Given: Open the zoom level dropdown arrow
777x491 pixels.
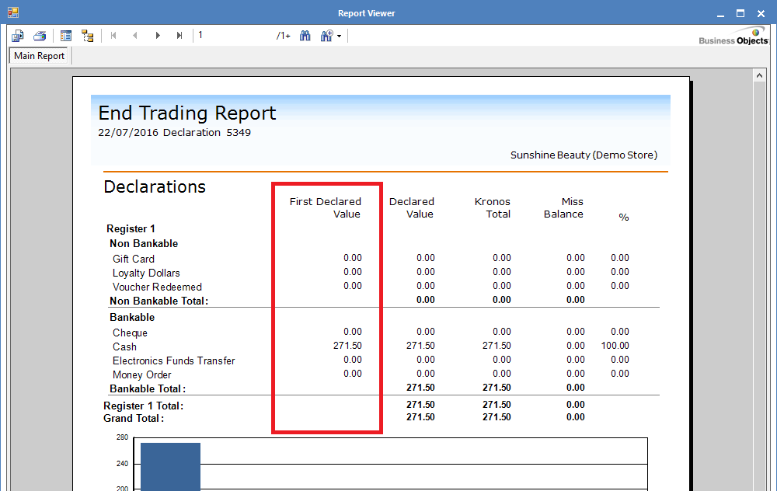Looking at the screenshot, I should [340, 36].
